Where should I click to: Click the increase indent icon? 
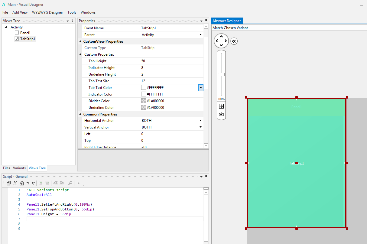click(x=62, y=183)
